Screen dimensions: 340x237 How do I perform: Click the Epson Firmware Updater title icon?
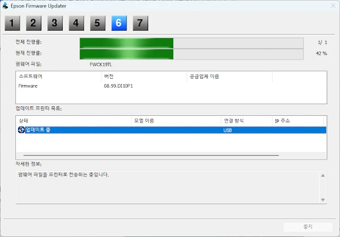5,6
